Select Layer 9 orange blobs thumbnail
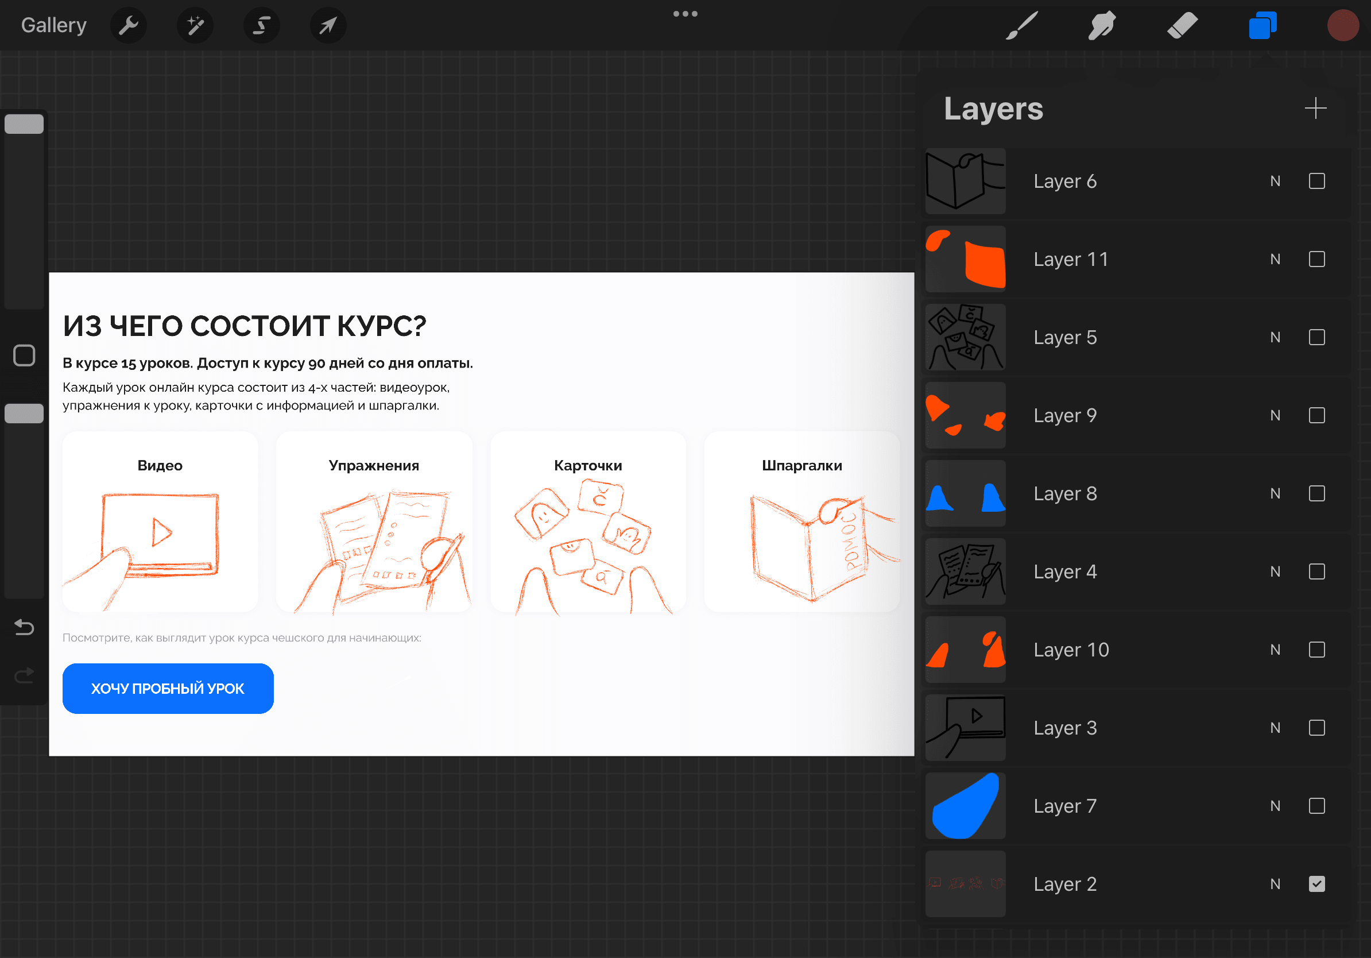This screenshot has width=1371, height=958. 966,416
